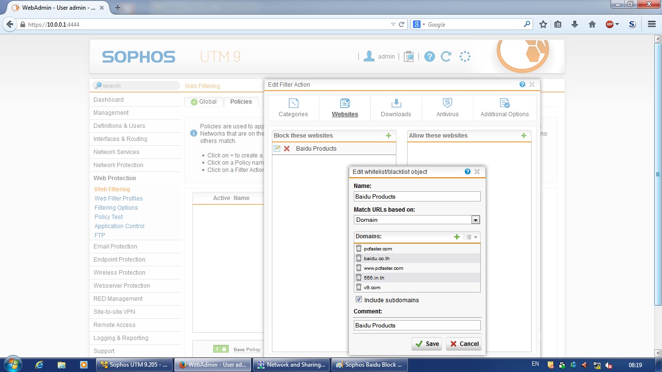Open help for Edit Filter Action dialog

coord(522,84)
